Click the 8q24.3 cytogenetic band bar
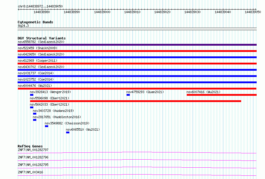The height and width of the screenshot is (179, 265). (x=137, y=29)
